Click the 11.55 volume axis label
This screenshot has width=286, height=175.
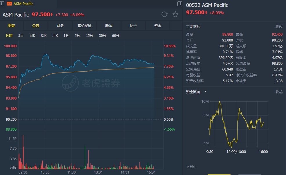click(12, 139)
